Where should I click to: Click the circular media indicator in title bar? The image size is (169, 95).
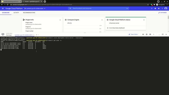click(x=158, y=2)
